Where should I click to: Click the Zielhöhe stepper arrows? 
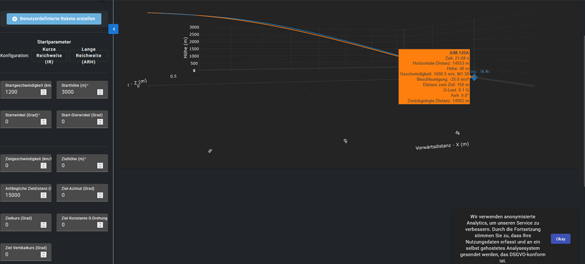(x=100, y=165)
